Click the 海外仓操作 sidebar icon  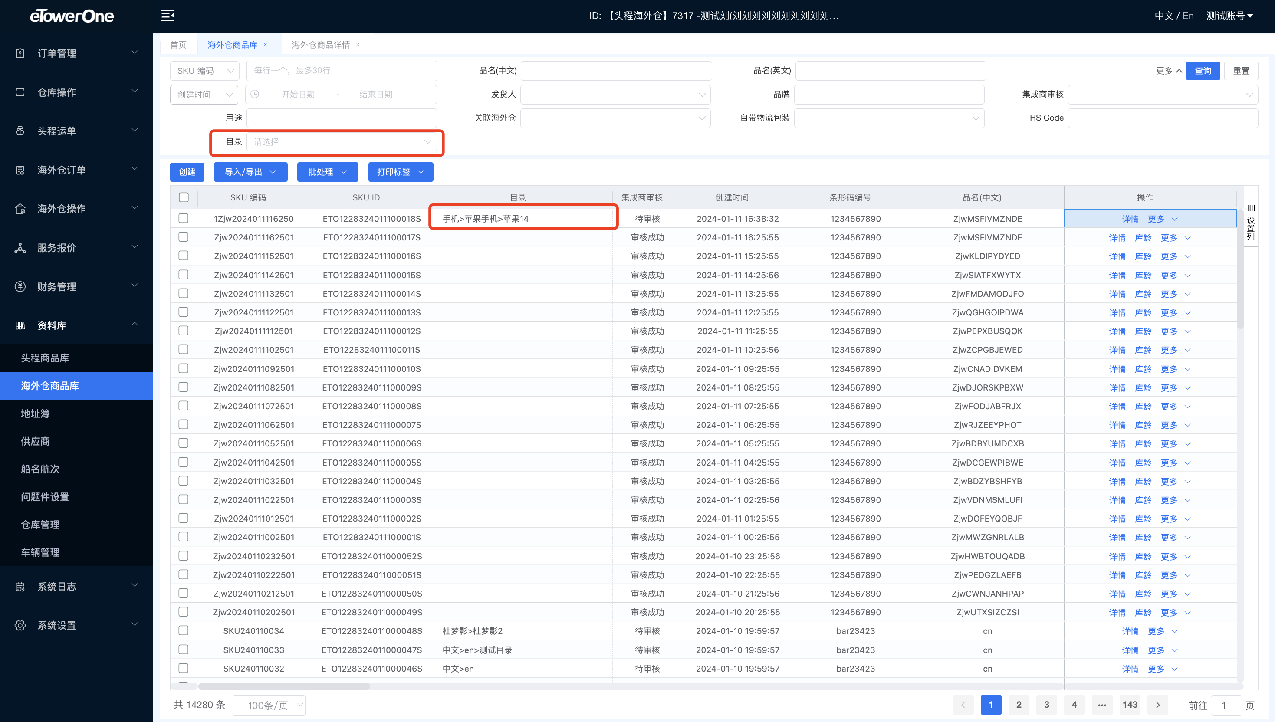(x=20, y=209)
